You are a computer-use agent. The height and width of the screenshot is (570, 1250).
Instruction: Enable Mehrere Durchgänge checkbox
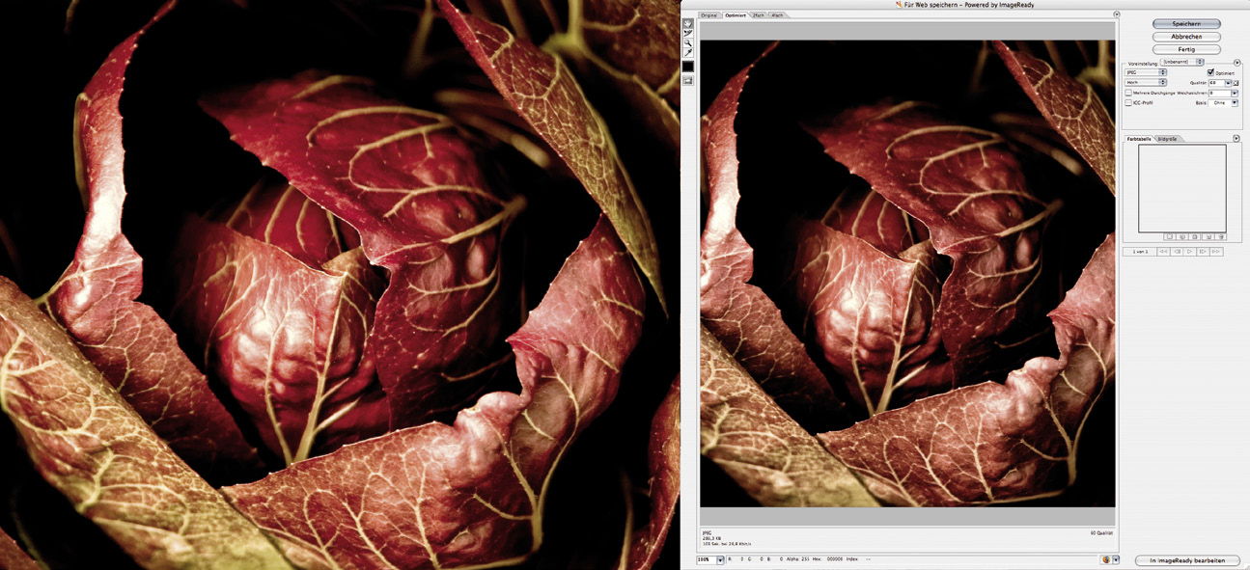pos(1128,93)
